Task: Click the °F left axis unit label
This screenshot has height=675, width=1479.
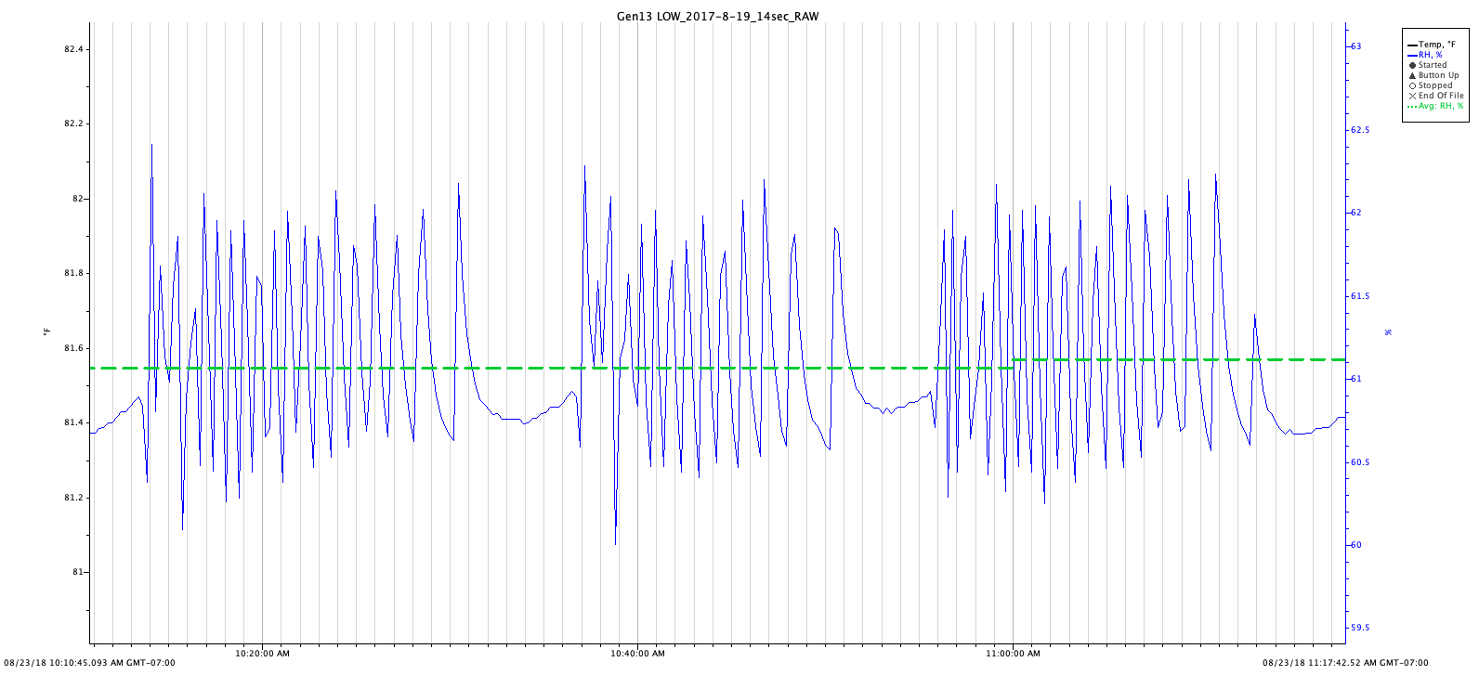Action: [45, 332]
